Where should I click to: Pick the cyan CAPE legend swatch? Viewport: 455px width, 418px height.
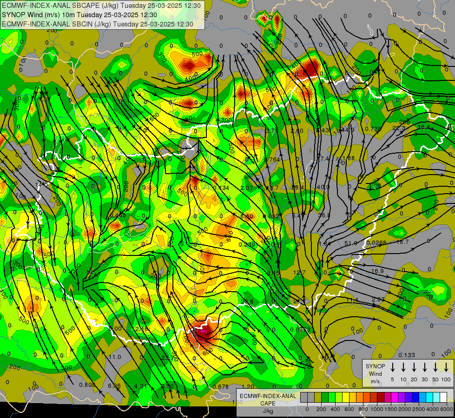[429, 397]
